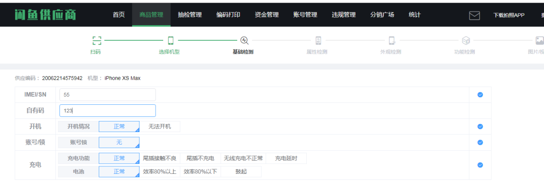The height and width of the screenshot is (189, 544).
Task: Click the 属性检测 step icon
Action: point(318,41)
